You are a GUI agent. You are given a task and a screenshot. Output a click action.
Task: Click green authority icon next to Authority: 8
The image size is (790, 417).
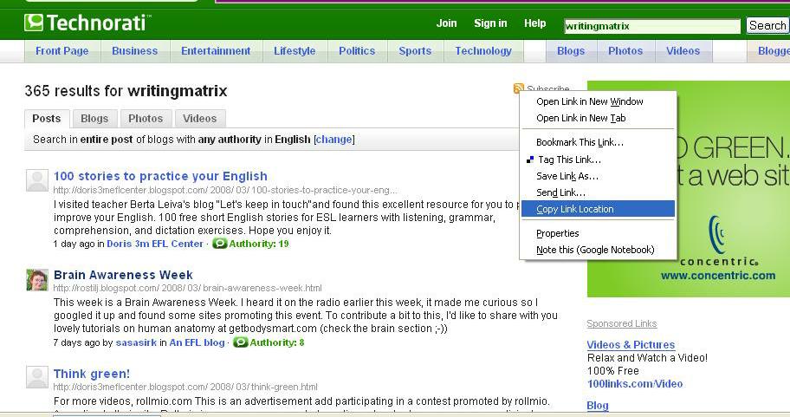click(x=240, y=342)
